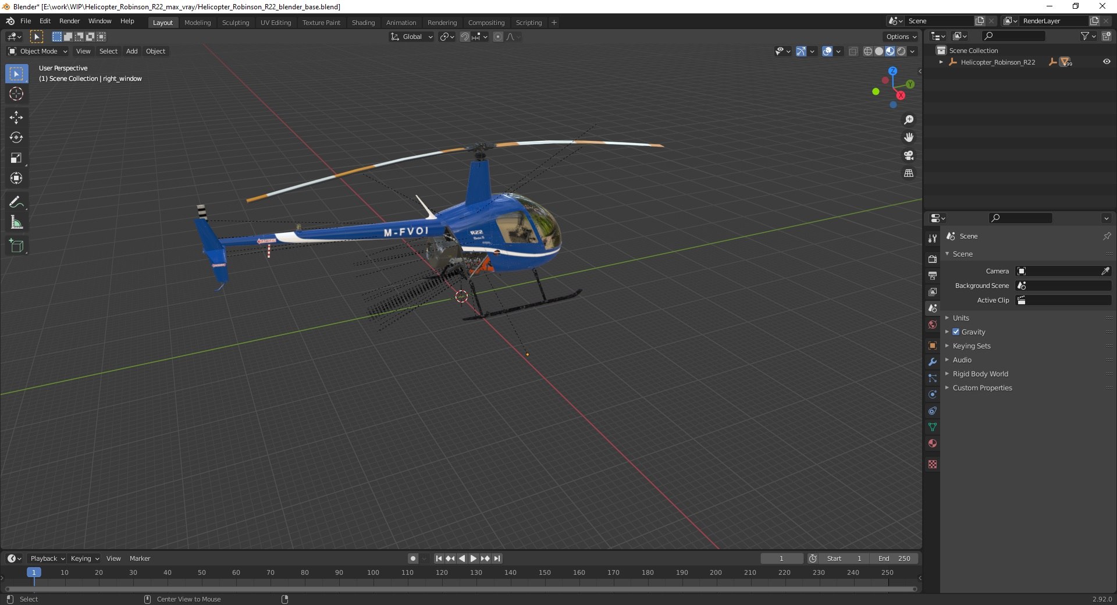Open the File menu
The image size is (1117, 605).
point(26,21)
